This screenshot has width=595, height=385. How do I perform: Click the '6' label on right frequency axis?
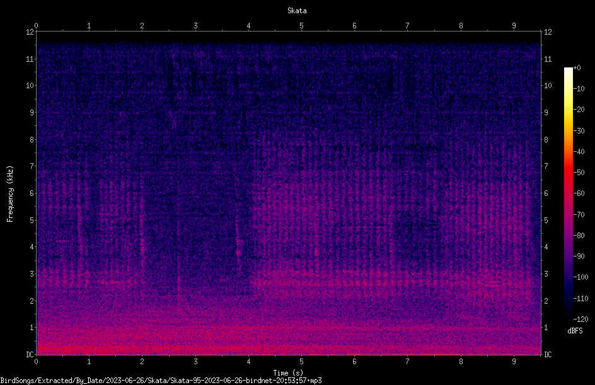[546, 193]
